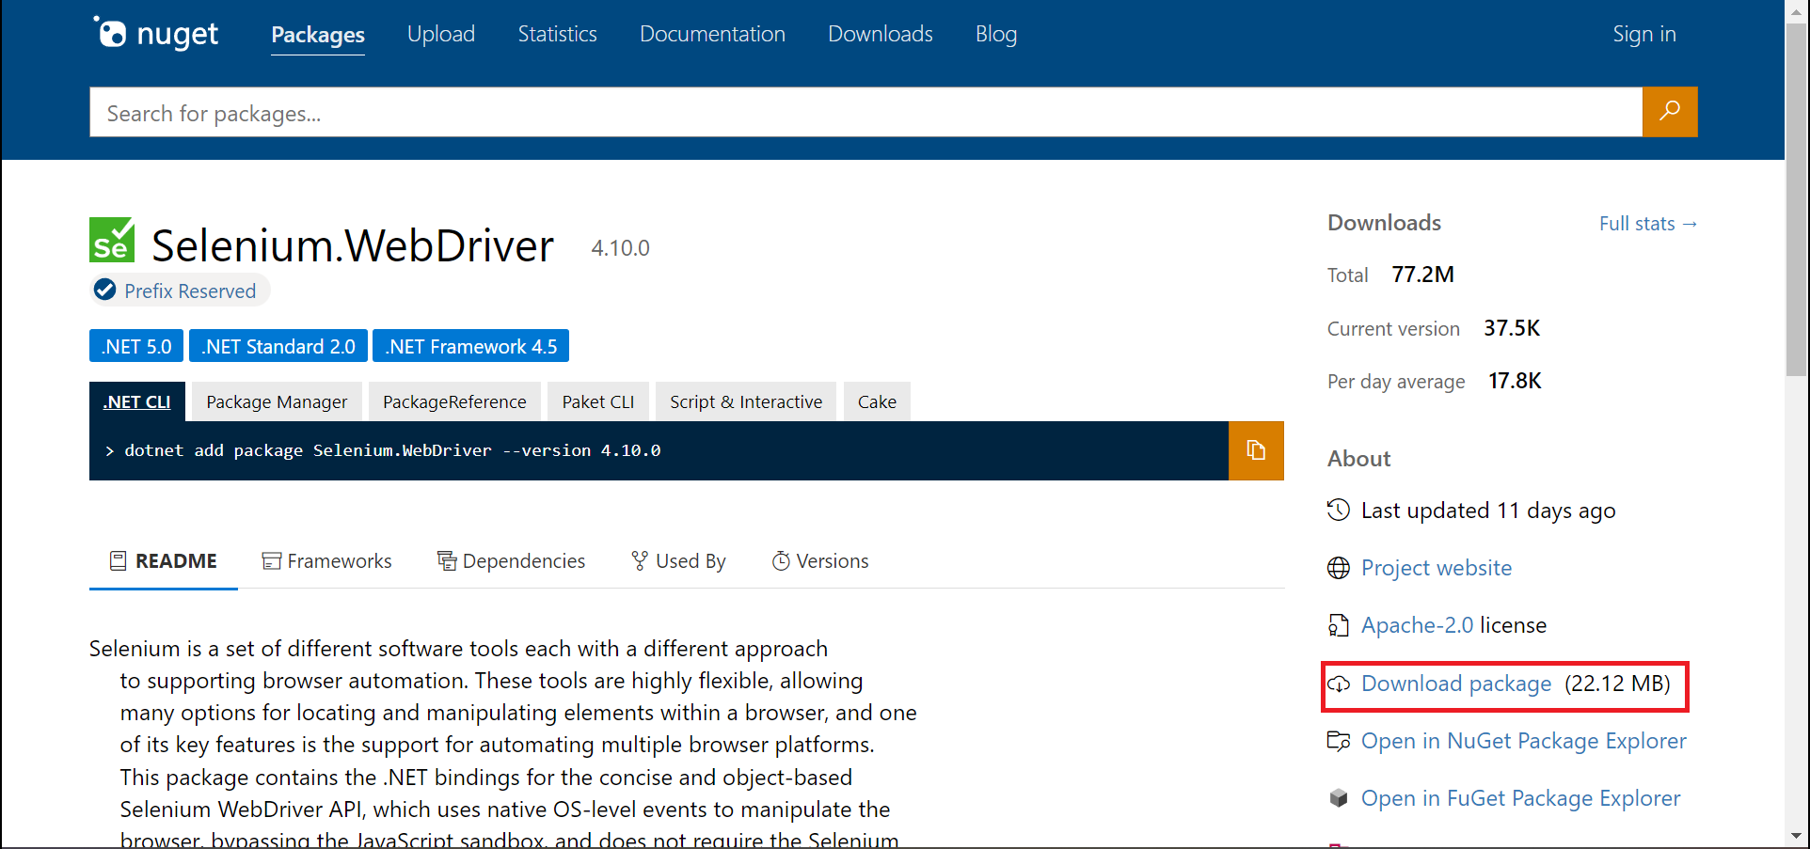The width and height of the screenshot is (1810, 849).
Task: Open Full stats for downloads
Action: [1647, 223]
